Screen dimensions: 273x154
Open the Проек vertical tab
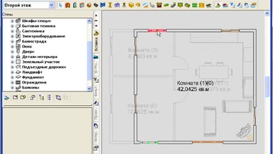pos(96,111)
